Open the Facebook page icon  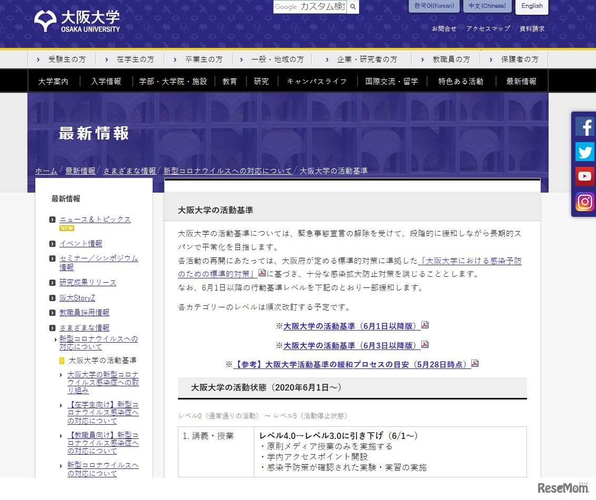pos(584,126)
